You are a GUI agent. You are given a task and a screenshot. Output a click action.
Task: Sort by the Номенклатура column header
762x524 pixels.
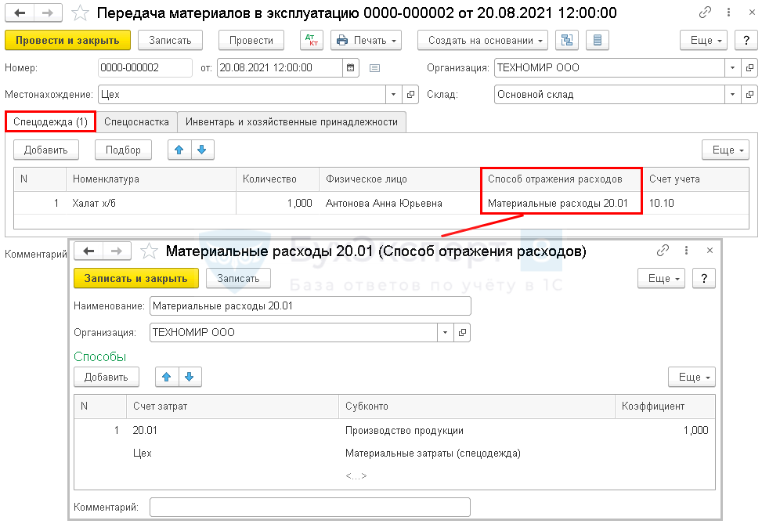[x=150, y=179]
